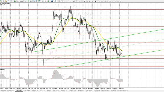Tile chart windows with grid icon
This screenshot has width=164, height=92.
39,1
